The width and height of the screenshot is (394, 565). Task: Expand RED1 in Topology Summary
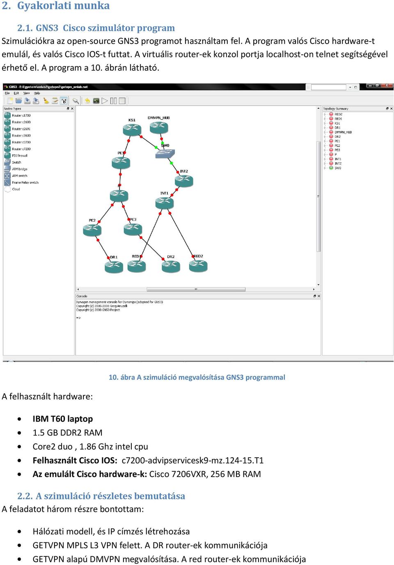pos(325,119)
